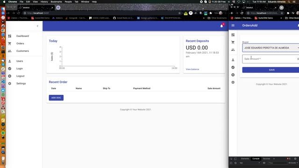Click the Logout X icon in left sidebar

tap(10, 76)
